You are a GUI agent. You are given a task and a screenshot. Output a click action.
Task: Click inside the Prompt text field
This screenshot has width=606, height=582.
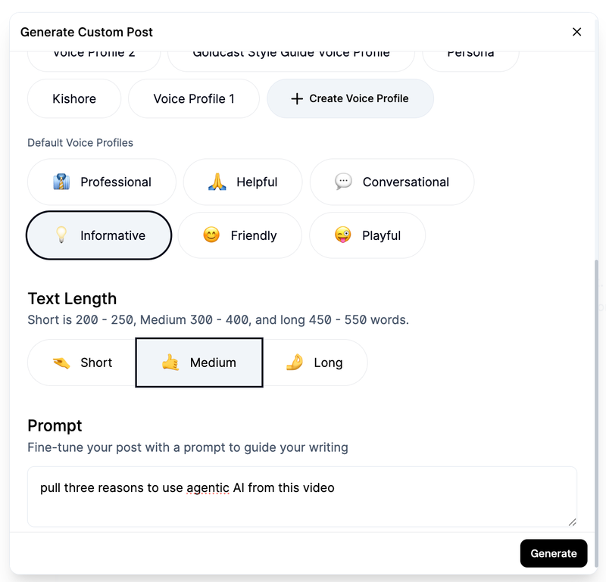click(x=303, y=496)
